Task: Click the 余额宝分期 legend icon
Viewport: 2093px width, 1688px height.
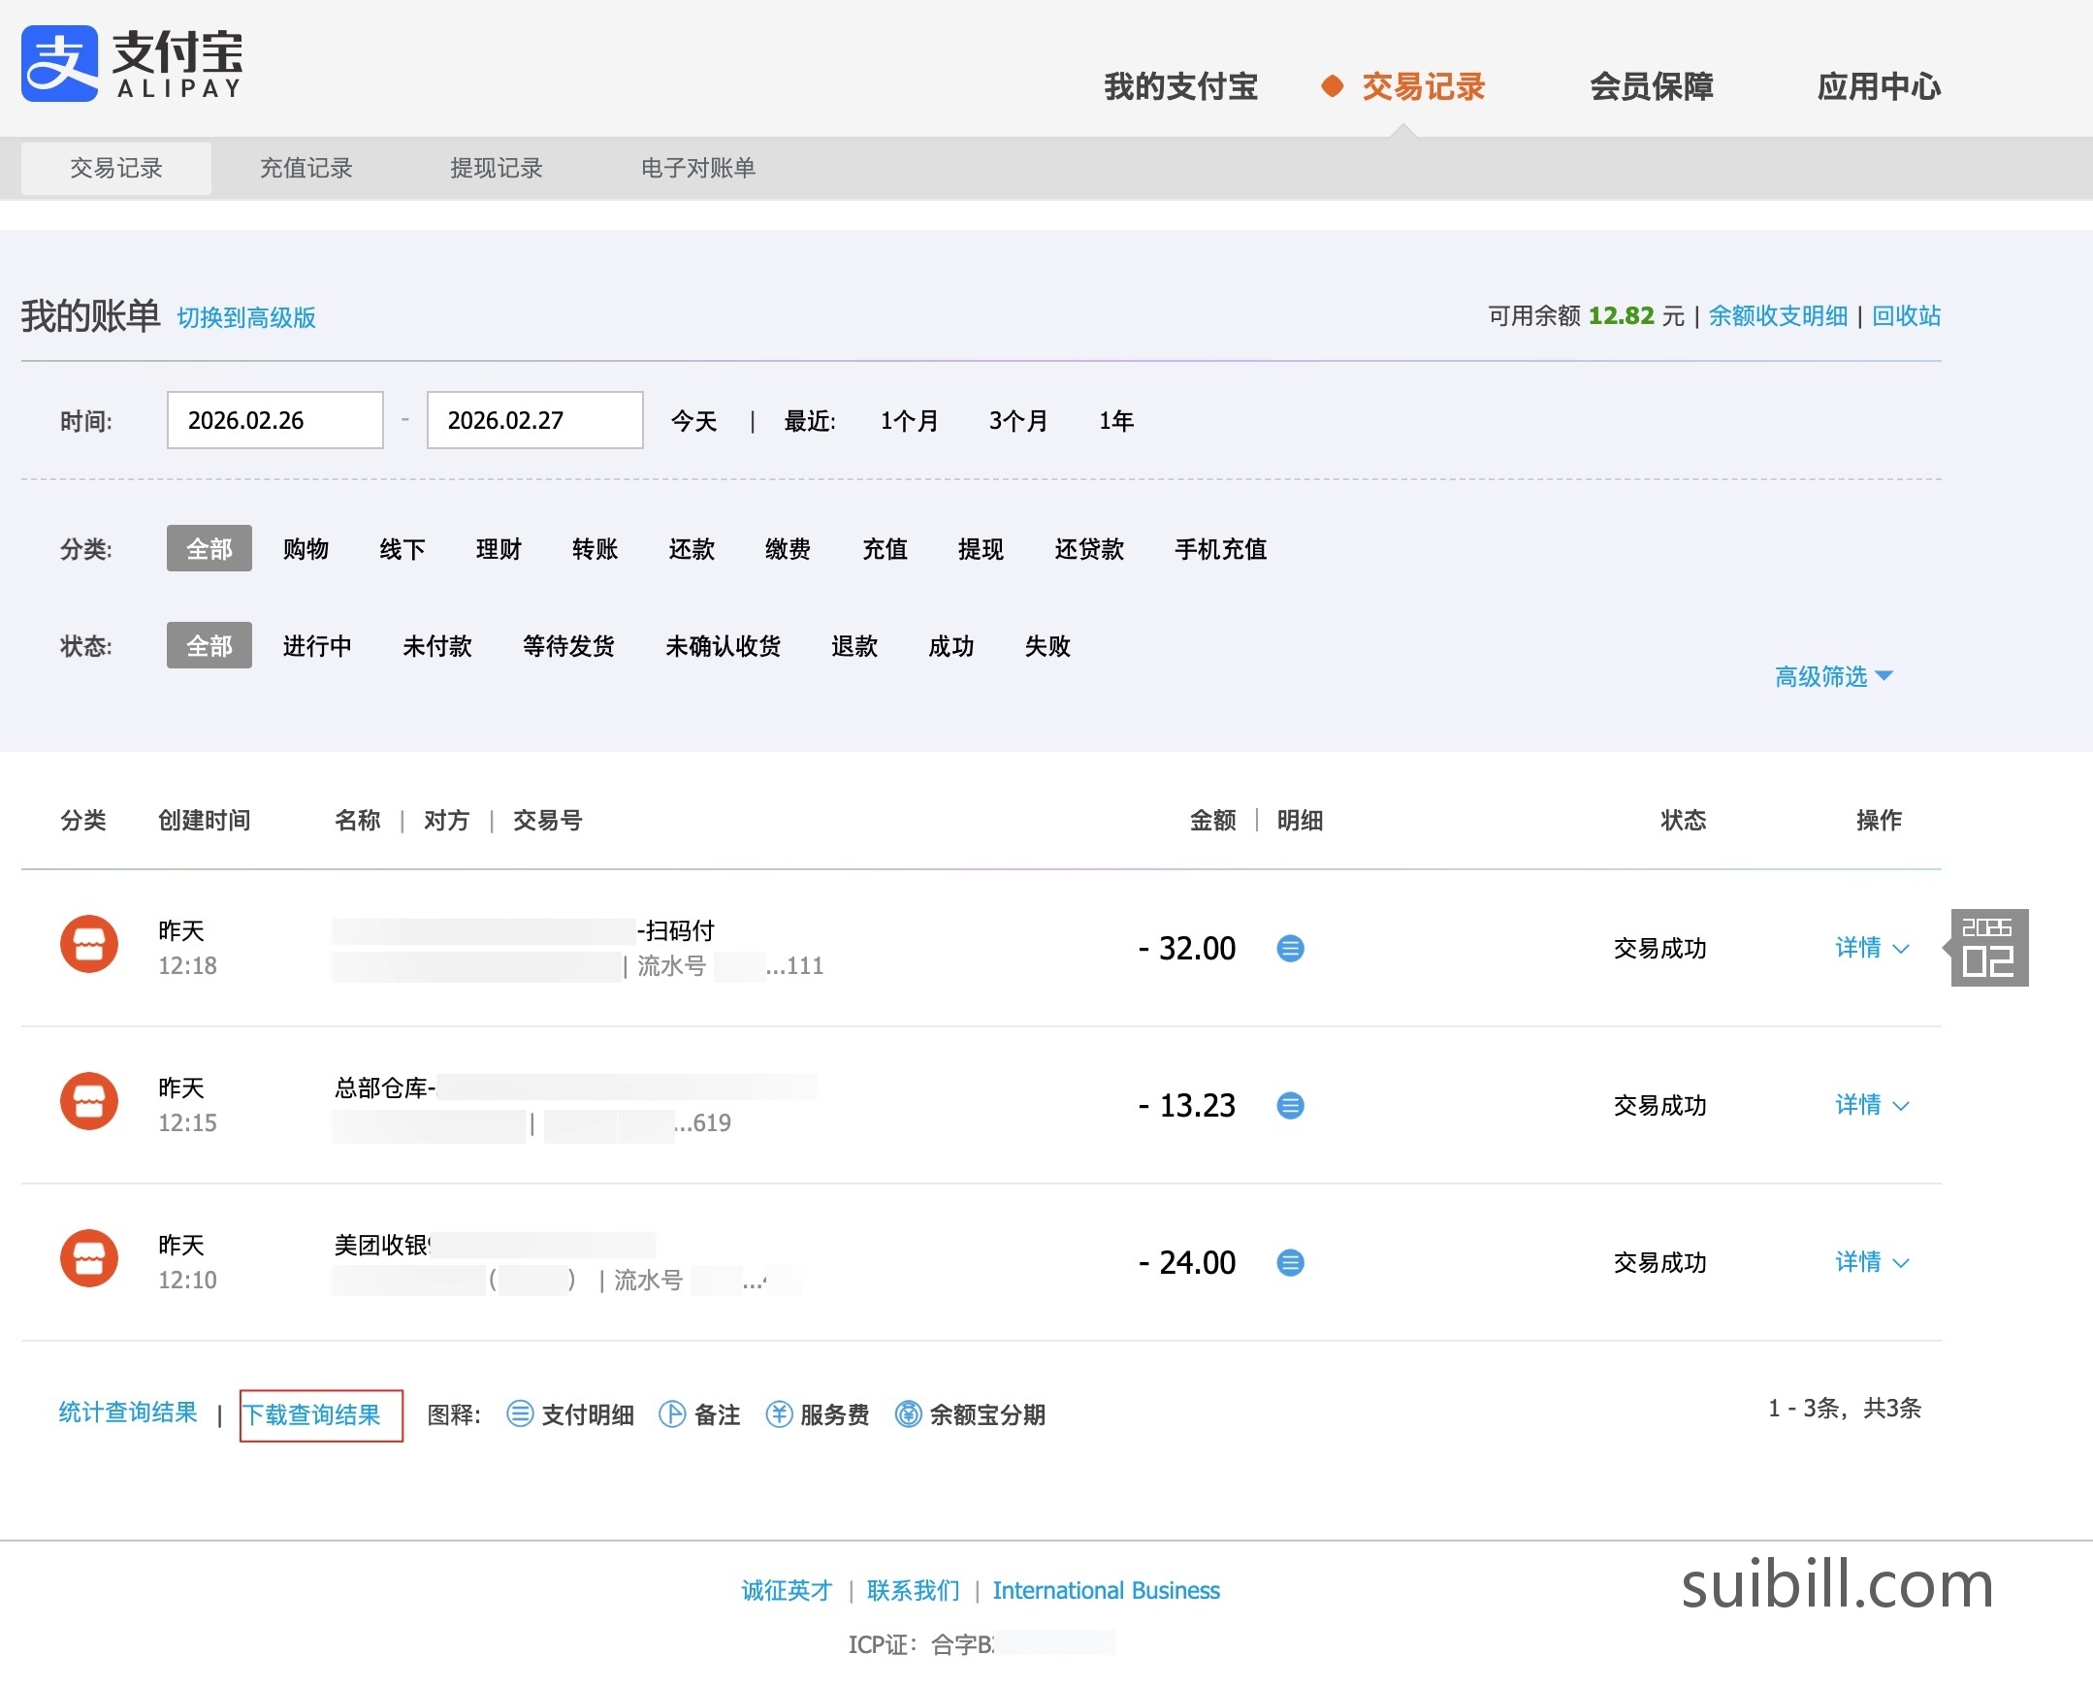Action: (908, 1414)
